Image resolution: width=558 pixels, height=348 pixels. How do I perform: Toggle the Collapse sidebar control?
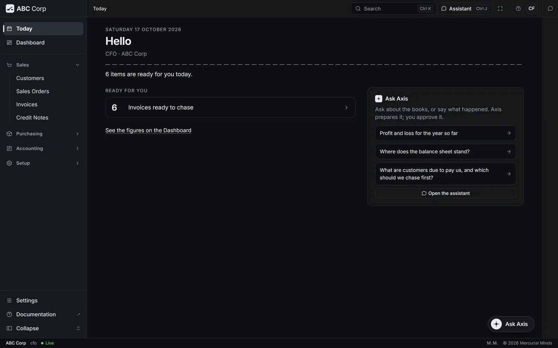tap(43, 328)
